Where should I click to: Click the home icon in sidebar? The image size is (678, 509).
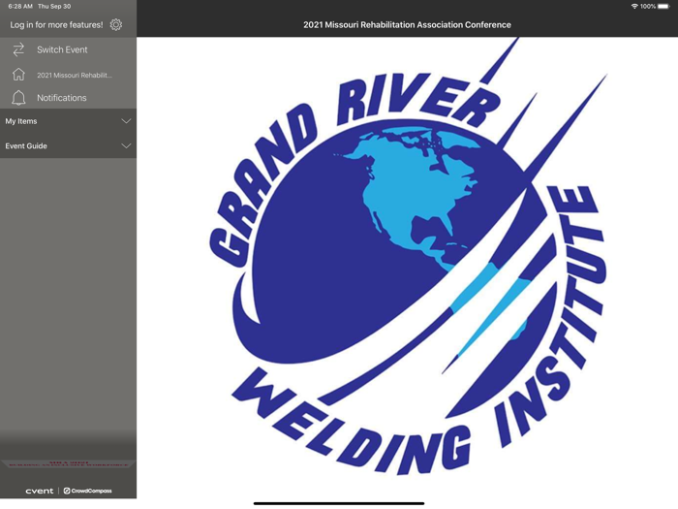(18, 75)
